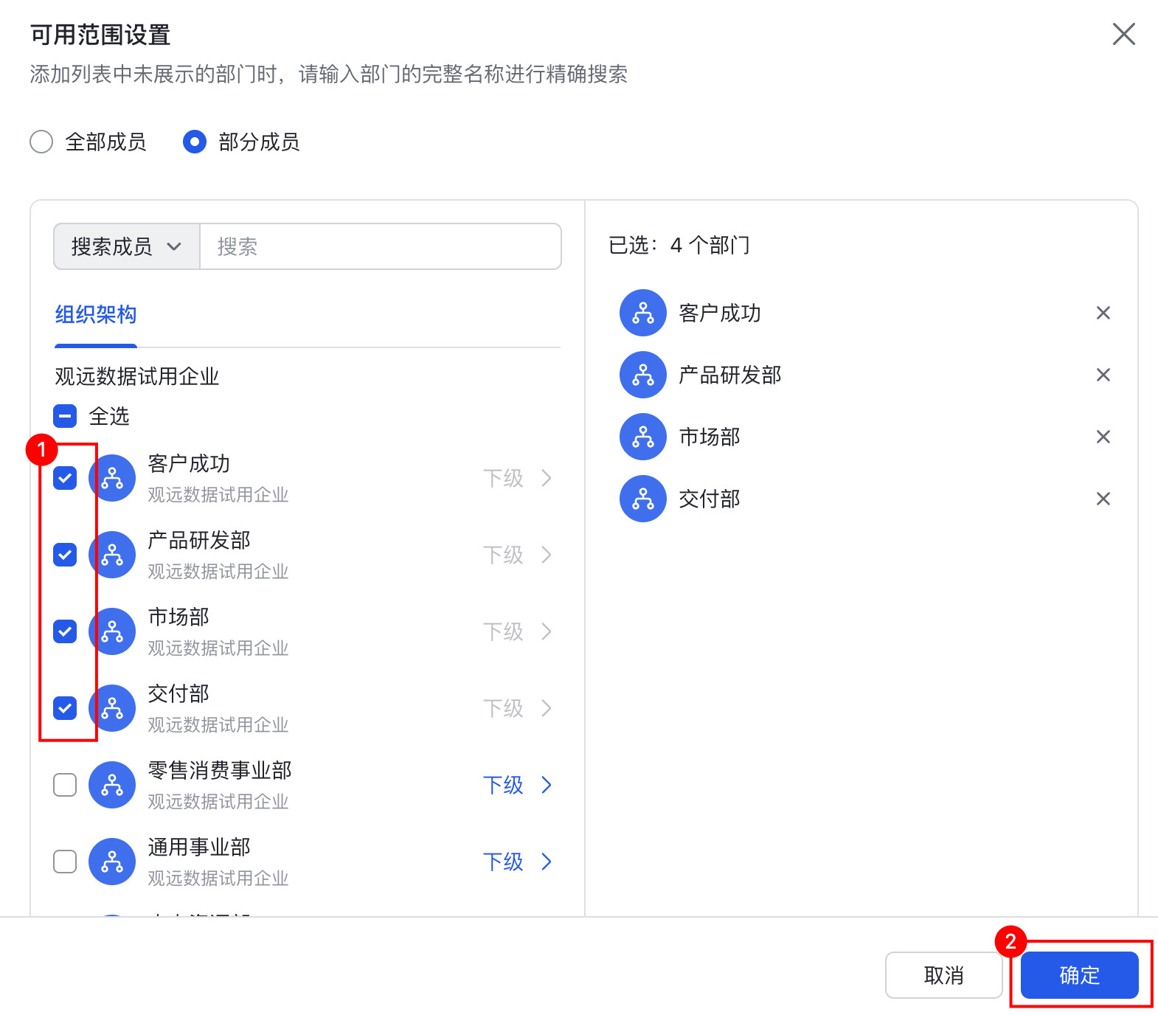Toggle the 全选 checkbox

[65, 417]
